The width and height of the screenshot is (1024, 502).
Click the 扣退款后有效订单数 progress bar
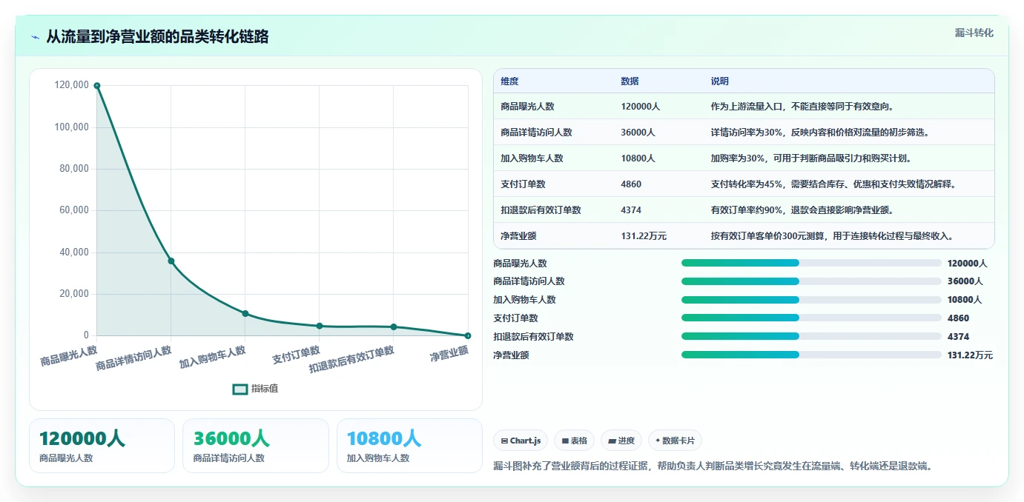[x=811, y=336]
